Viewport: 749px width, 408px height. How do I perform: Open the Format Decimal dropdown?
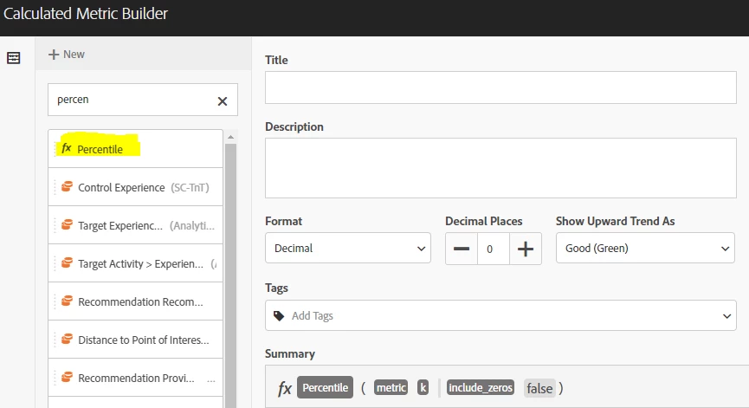click(348, 248)
